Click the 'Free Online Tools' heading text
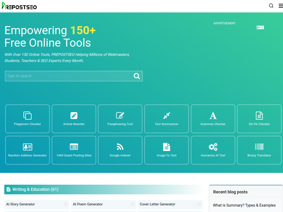Viewport: 283px width, 212px height. [48, 43]
